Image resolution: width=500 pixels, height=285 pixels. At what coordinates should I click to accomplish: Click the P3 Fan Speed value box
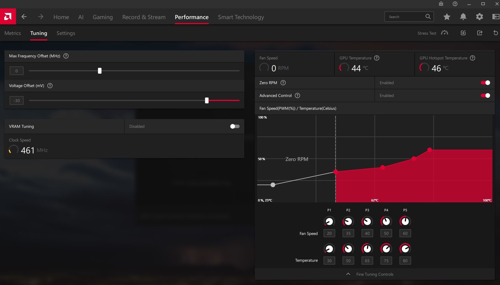pyautogui.click(x=367, y=233)
